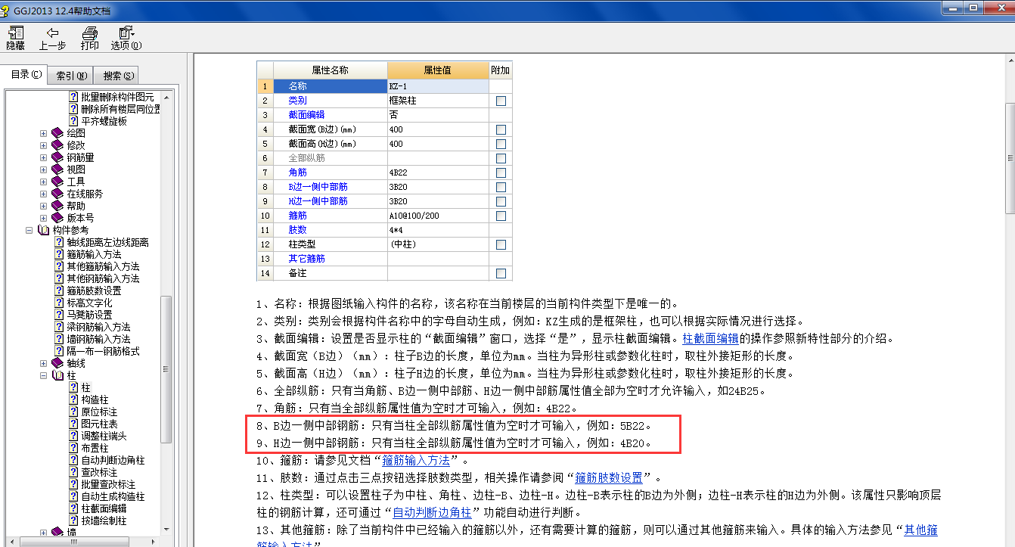Click the blue 其它箍筋 property name in table

tap(306, 259)
